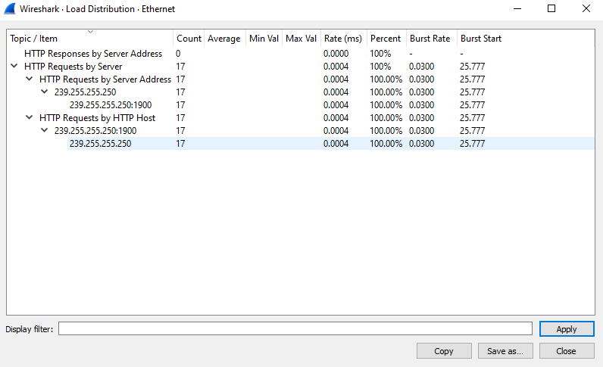The image size is (603, 367).
Task: Open the Save as dialog
Action: pos(505,351)
